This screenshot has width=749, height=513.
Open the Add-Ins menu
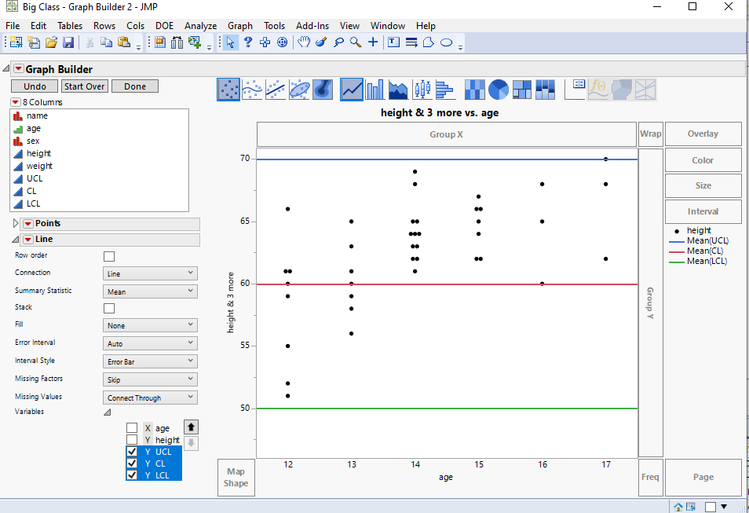click(312, 26)
